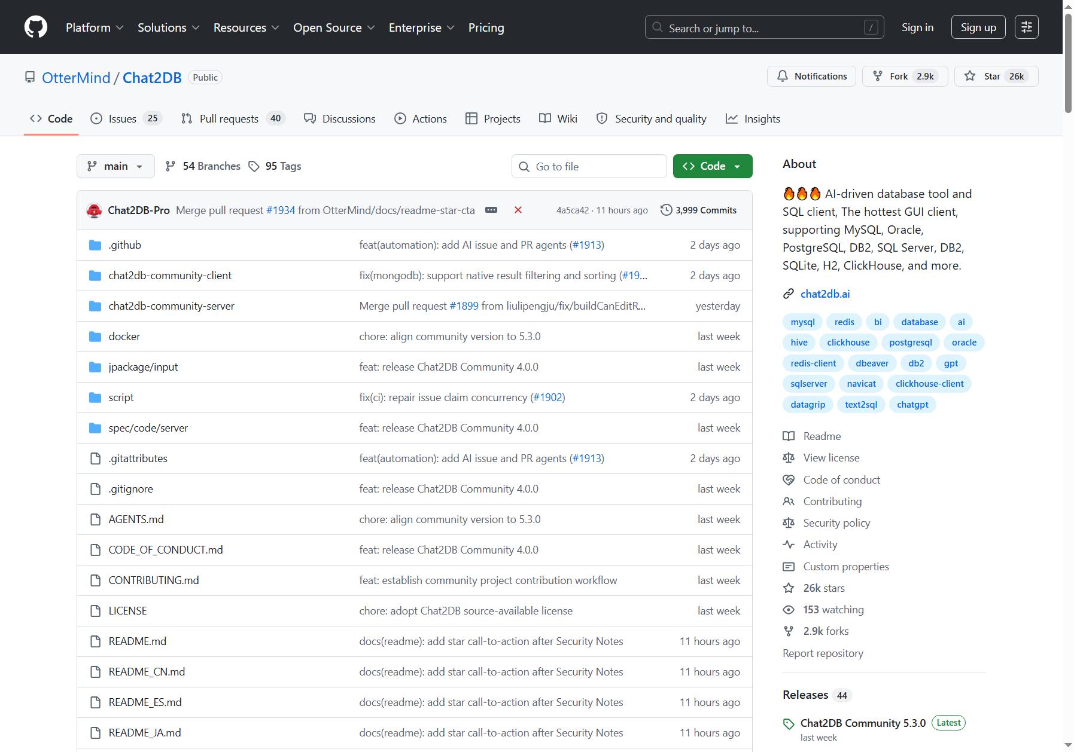1074x752 pixels.
Task: Star the repository with Star button
Action: coord(996,77)
